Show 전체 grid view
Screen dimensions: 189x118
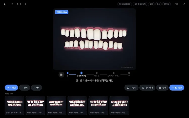(162, 88)
